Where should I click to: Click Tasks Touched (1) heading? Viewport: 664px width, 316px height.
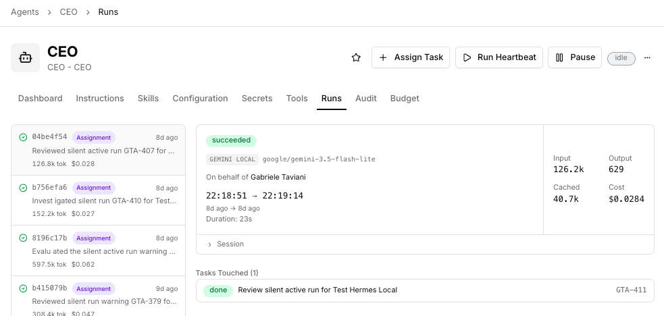tap(227, 273)
